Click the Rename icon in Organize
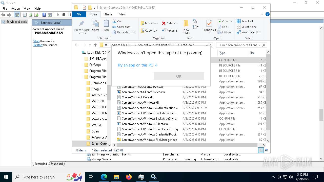Viewport: 324px width, 182px height. (x=164, y=31)
